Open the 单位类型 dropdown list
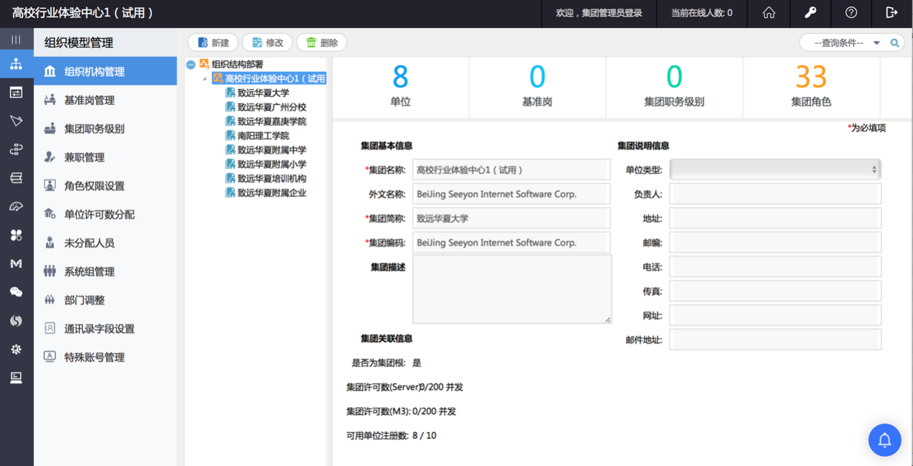The height and width of the screenshot is (466, 913). 775,170
